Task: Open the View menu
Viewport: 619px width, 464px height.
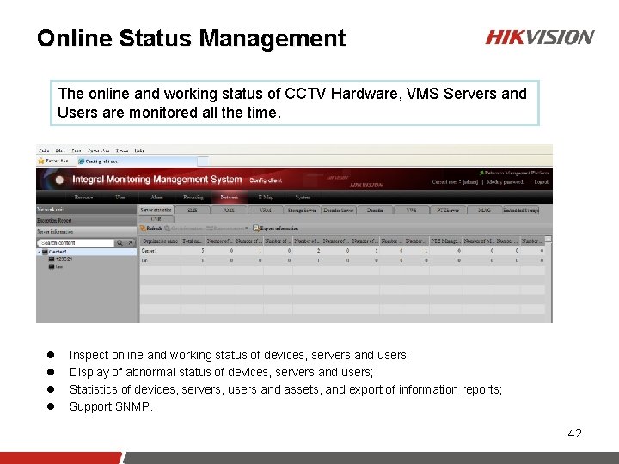Action: click(77, 150)
